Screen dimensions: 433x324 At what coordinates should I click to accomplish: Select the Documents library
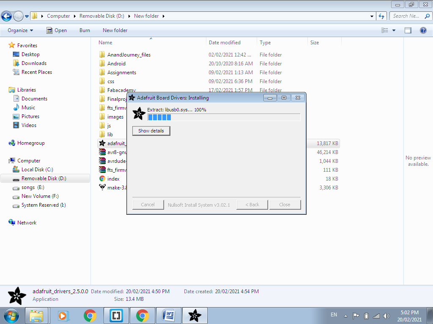34,99
